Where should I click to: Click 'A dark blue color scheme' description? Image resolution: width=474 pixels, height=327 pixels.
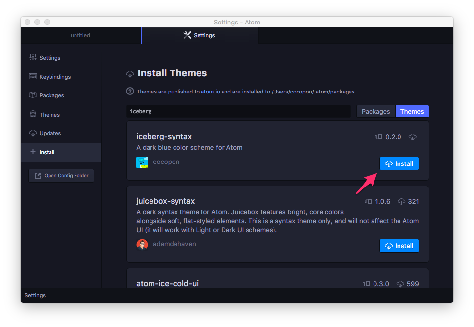click(x=189, y=148)
